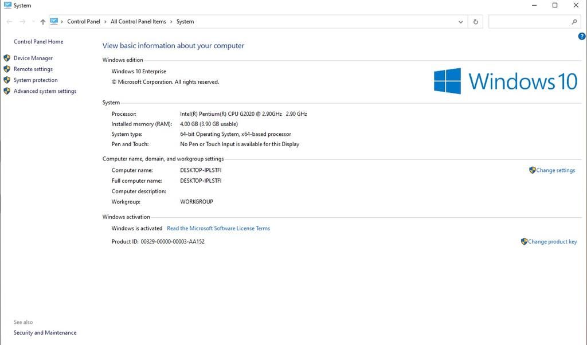This screenshot has width=587, height=345.
Task: Open Device Manager from the sidebar
Action: pyautogui.click(x=33, y=58)
